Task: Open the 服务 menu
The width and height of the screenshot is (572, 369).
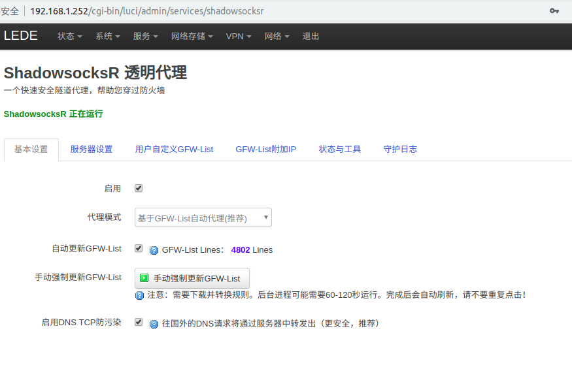Action: tap(145, 37)
